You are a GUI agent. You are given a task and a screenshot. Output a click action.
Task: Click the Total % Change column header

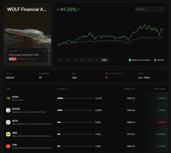pos(160,89)
